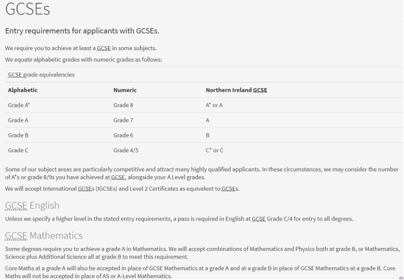Click the "GCSE Mathematics" section heading

44,236
